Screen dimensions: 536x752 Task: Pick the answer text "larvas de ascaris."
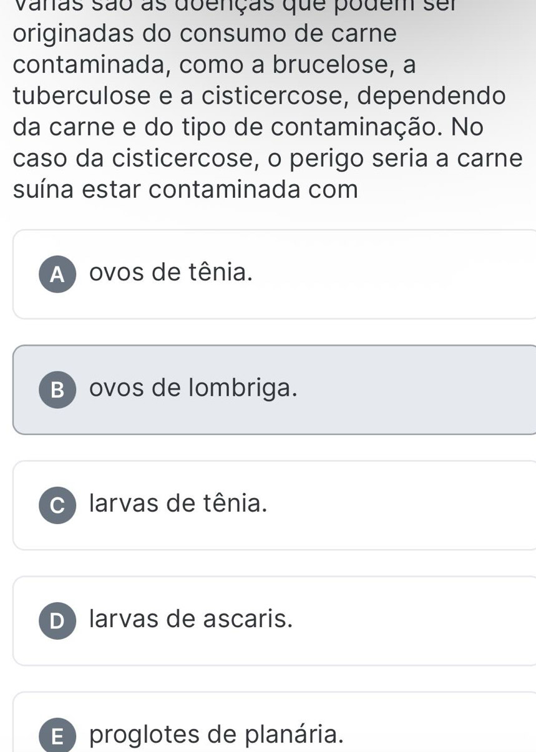191,619
